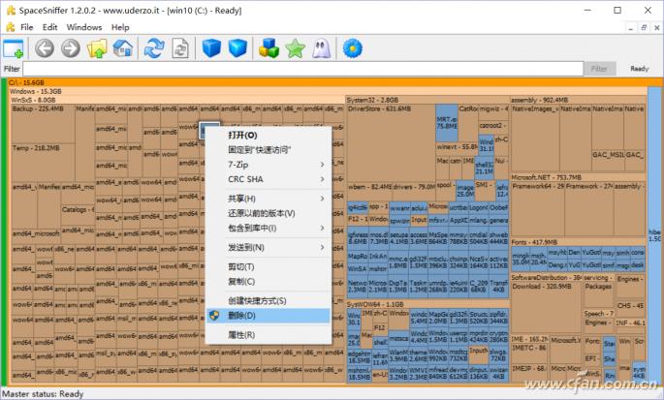Select the WinSxS - 8.0GB folder header
Screen dimensions: 664x400
(177, 101)
